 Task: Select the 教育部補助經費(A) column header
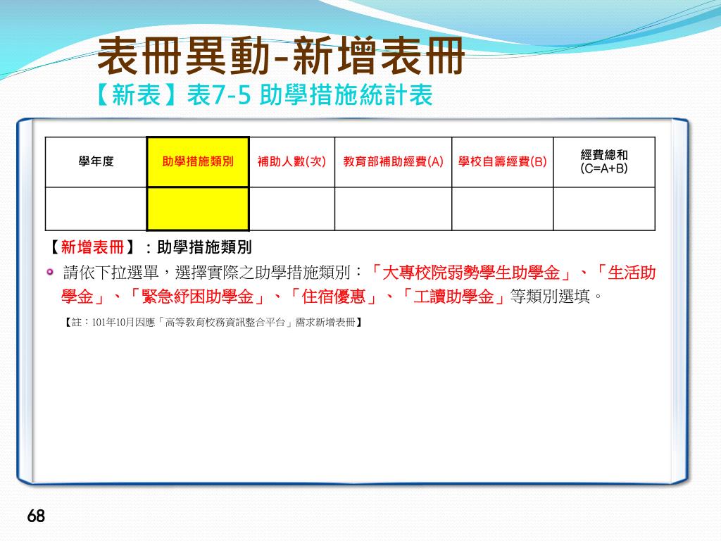(x=393, y=162)
